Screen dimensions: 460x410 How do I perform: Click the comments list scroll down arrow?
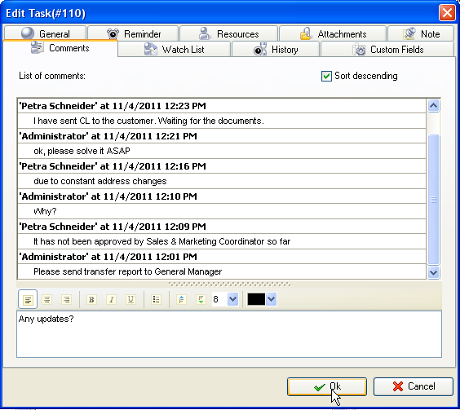pos(433,272)
